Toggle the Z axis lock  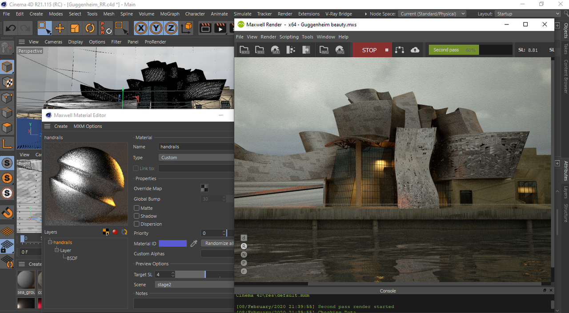[171, 28]
